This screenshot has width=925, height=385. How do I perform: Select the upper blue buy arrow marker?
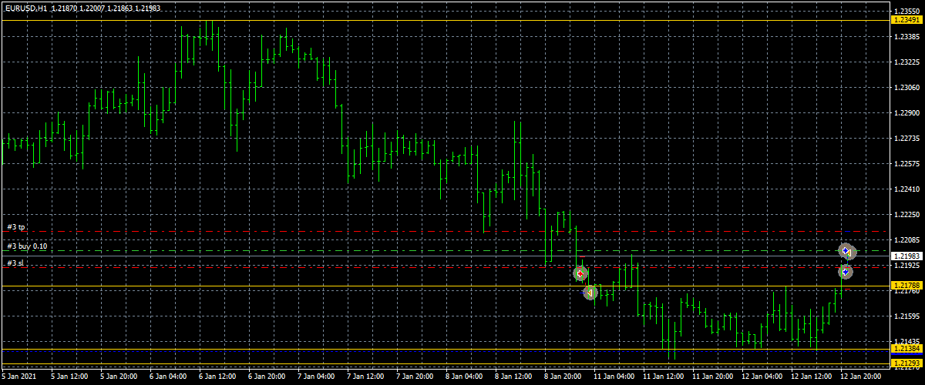point(846,251)
